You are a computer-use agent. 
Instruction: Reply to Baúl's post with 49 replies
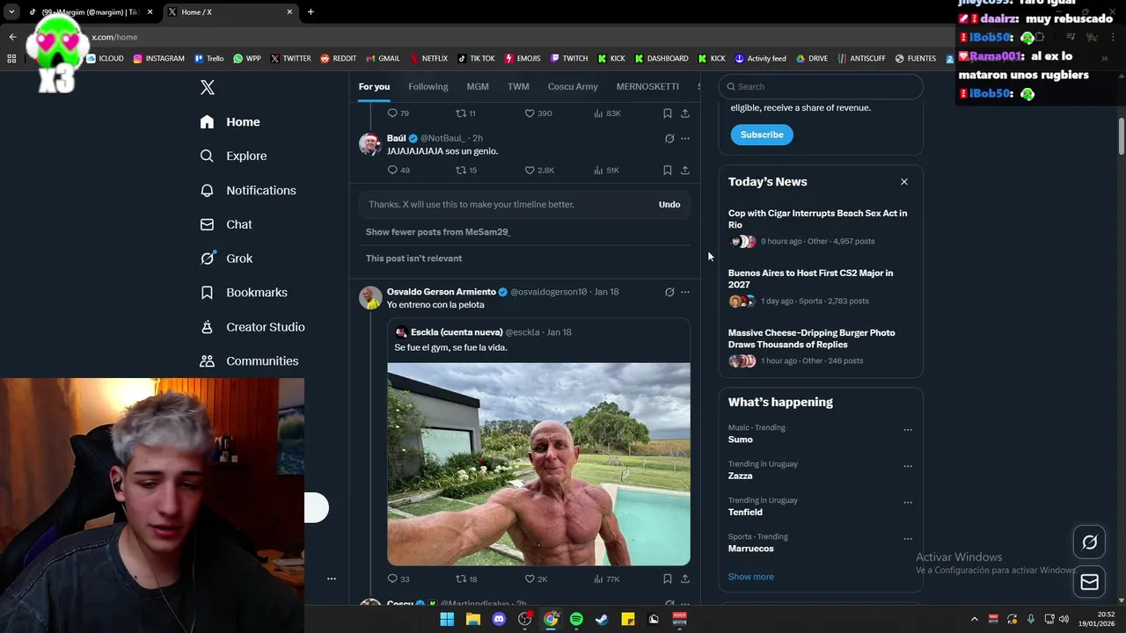click(398, 171)
